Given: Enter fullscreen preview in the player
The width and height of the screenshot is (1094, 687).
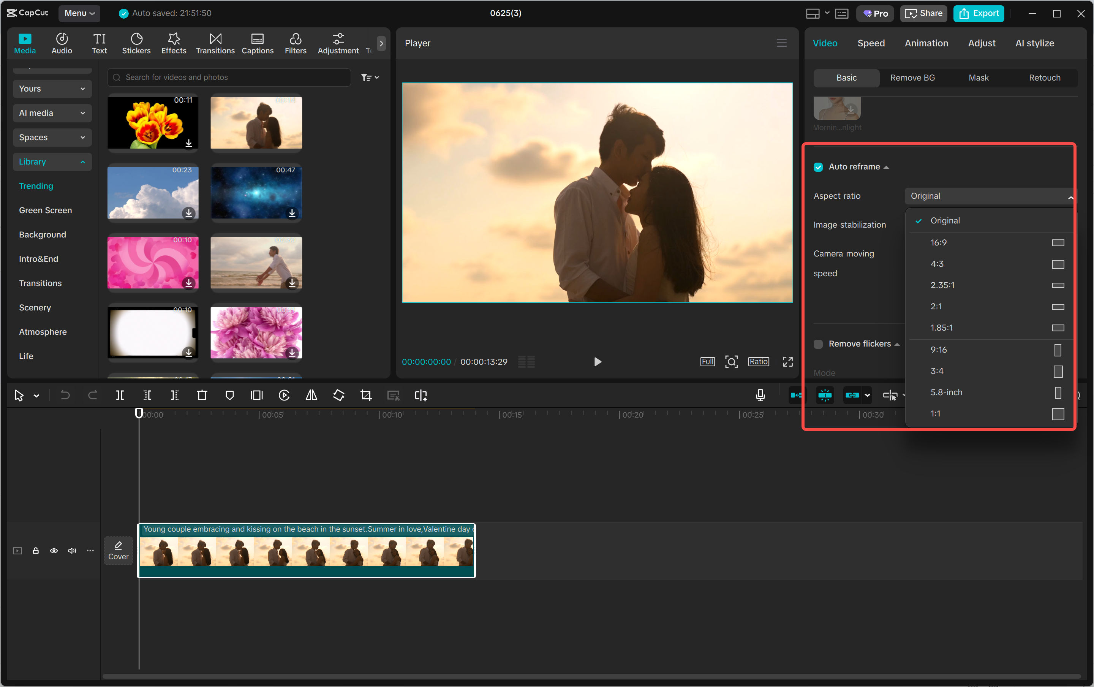Looking at the screenshot, I should (x=787, y=362).
